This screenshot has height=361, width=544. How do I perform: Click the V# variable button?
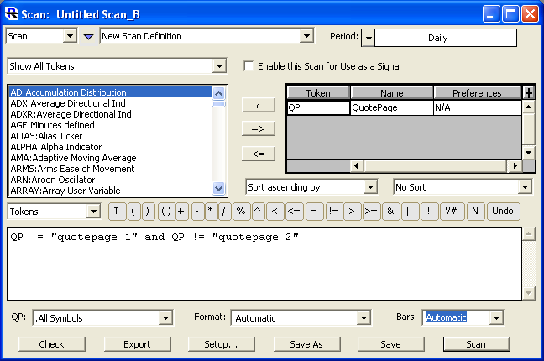coord(452,212)
